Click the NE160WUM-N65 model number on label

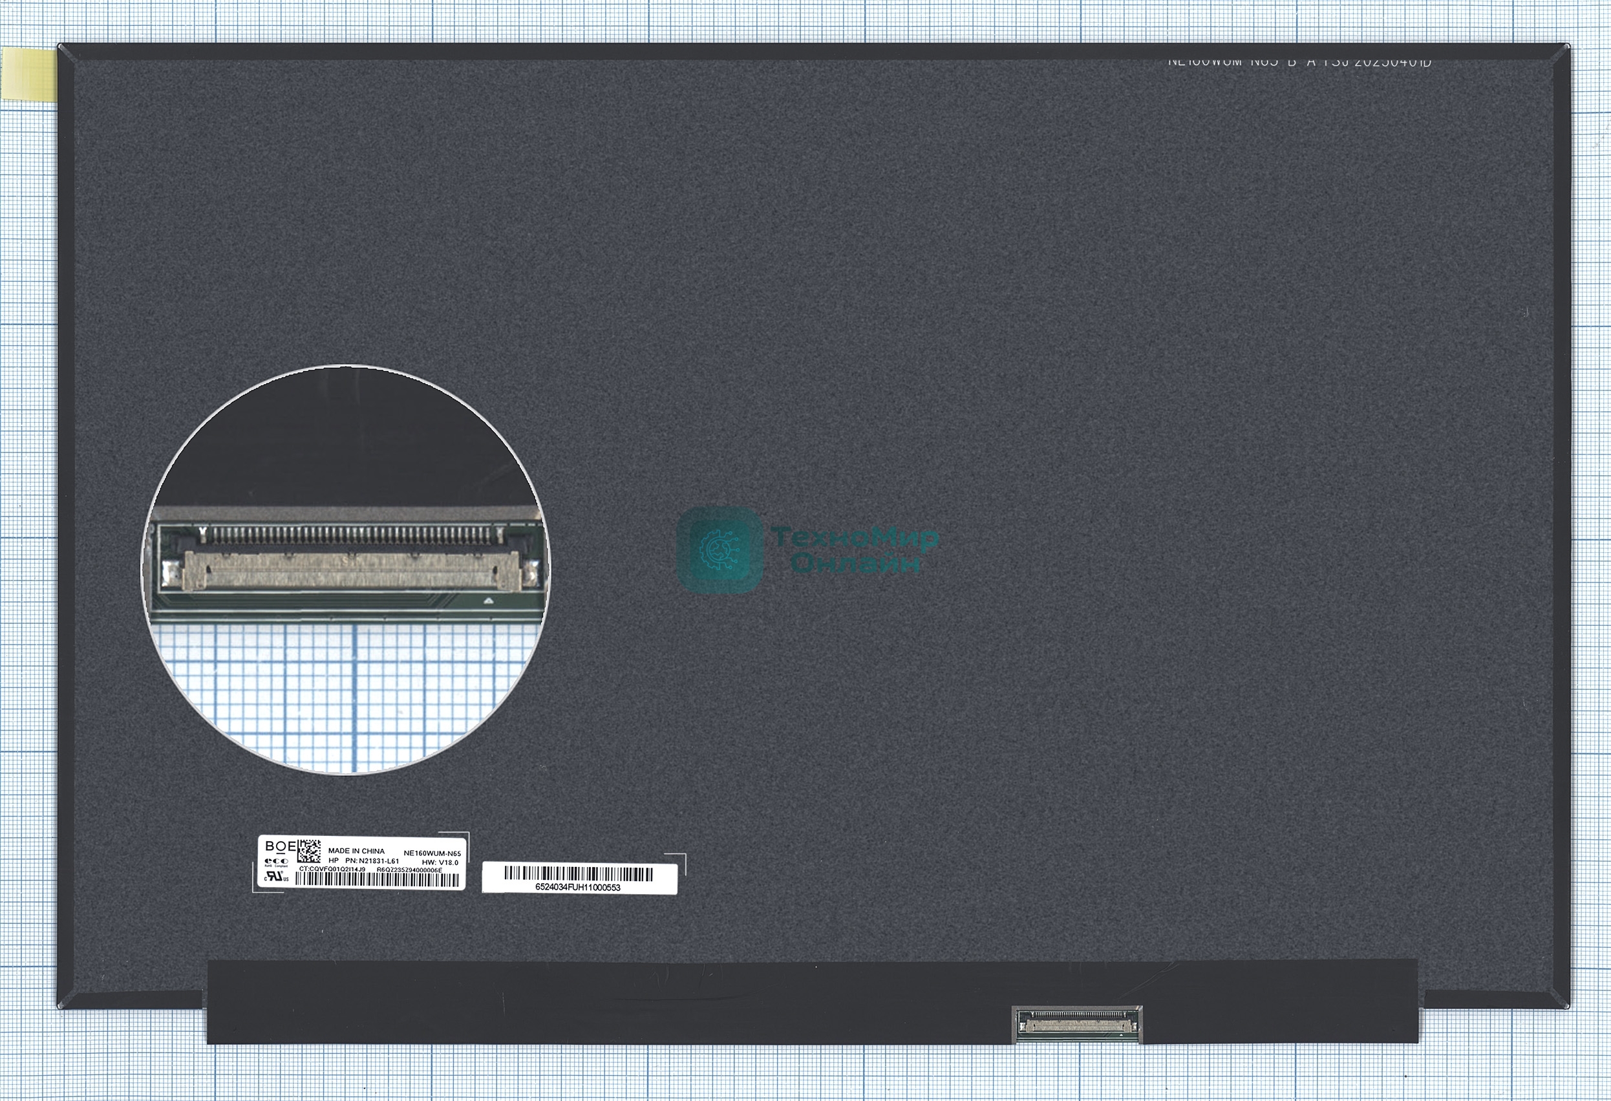(x=432, y=853)
